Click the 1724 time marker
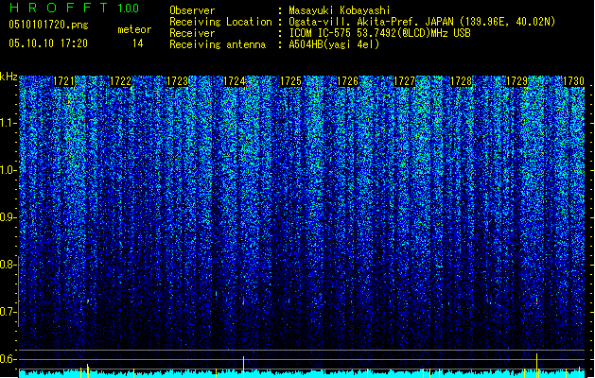This screenshot has width=595, height=378. click(x=235, y=81)
